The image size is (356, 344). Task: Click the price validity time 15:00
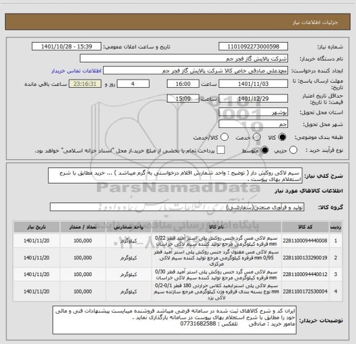coord(183,98)
